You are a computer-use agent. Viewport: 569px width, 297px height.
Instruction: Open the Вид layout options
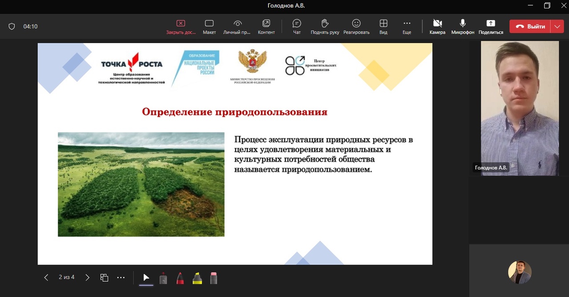click(383, 27)
